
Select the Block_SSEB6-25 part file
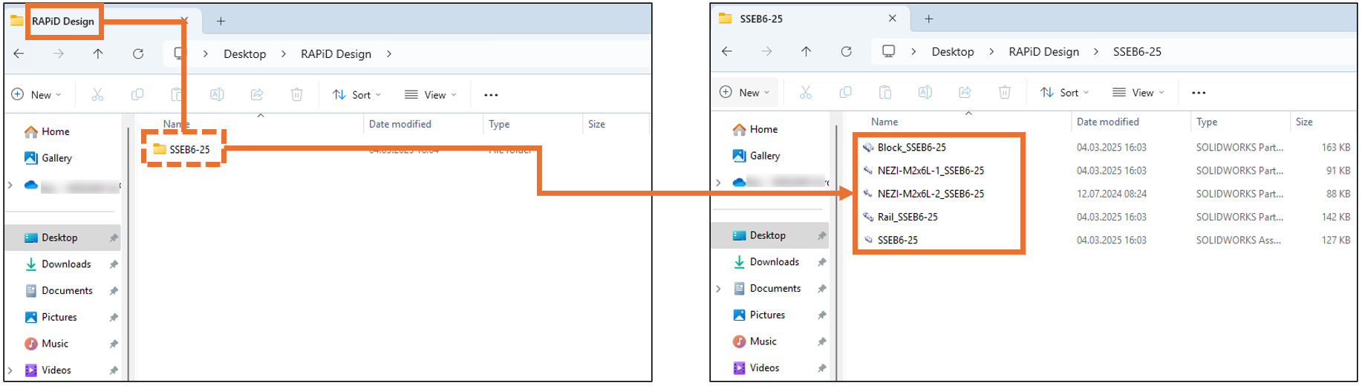pos(911,148)
